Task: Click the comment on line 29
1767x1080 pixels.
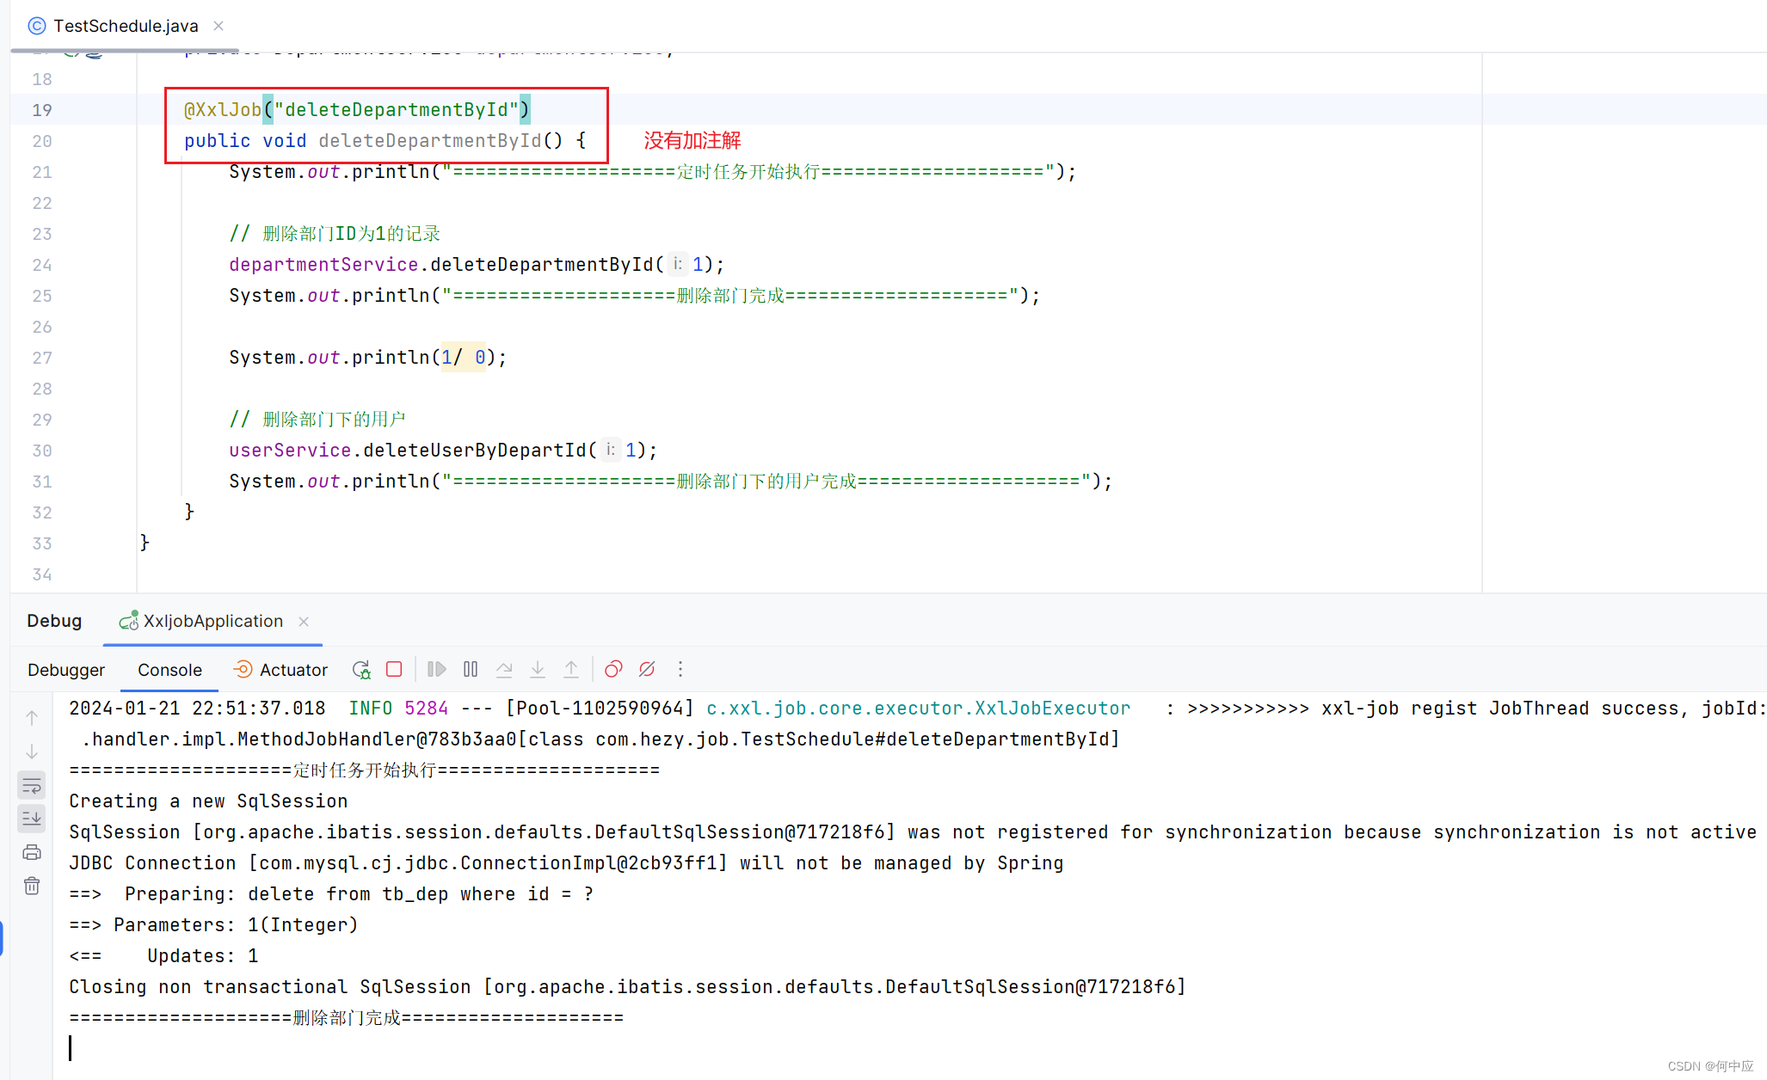Action: 317,420
